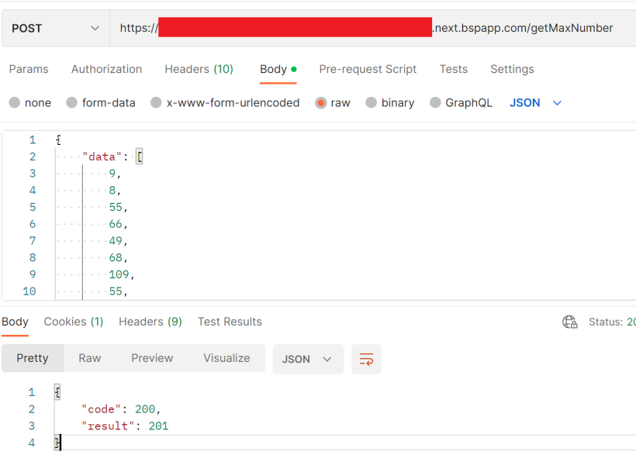Screen dimensions: 636x455
Task: Pick the binary body radio button
Action: (x=372, y=102)
